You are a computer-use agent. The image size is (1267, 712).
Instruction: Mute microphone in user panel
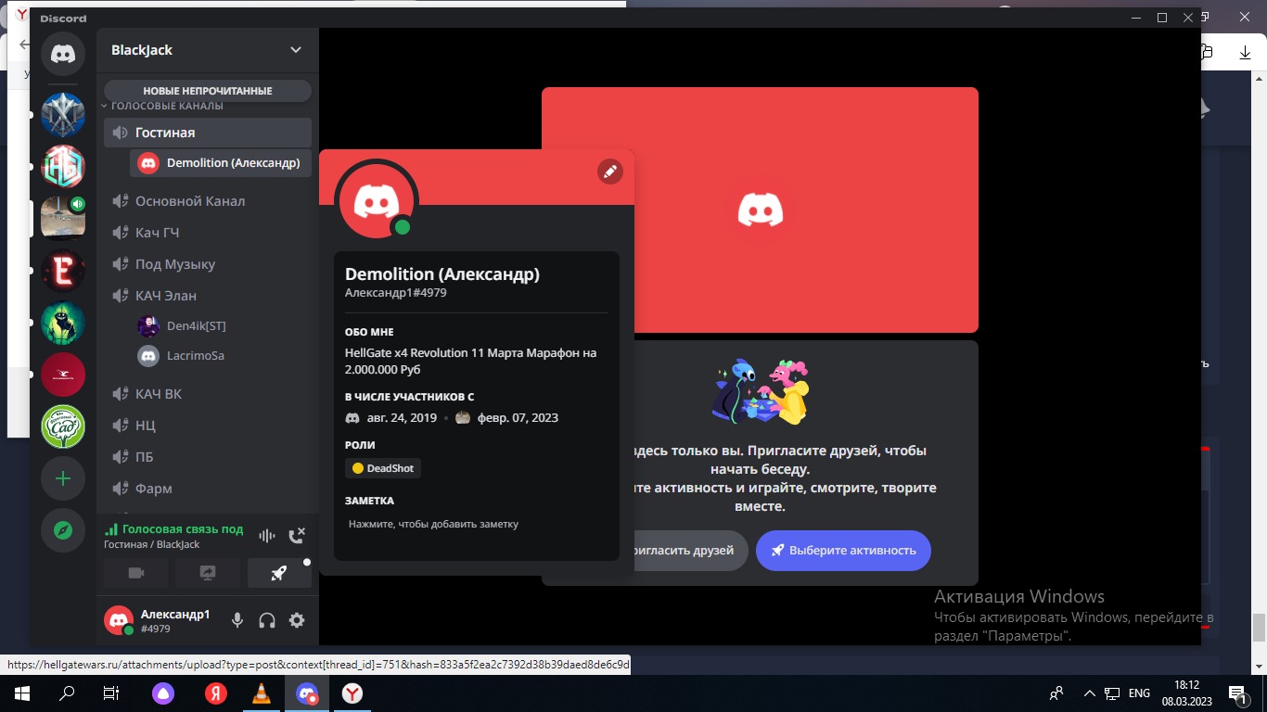click(237, 620)
